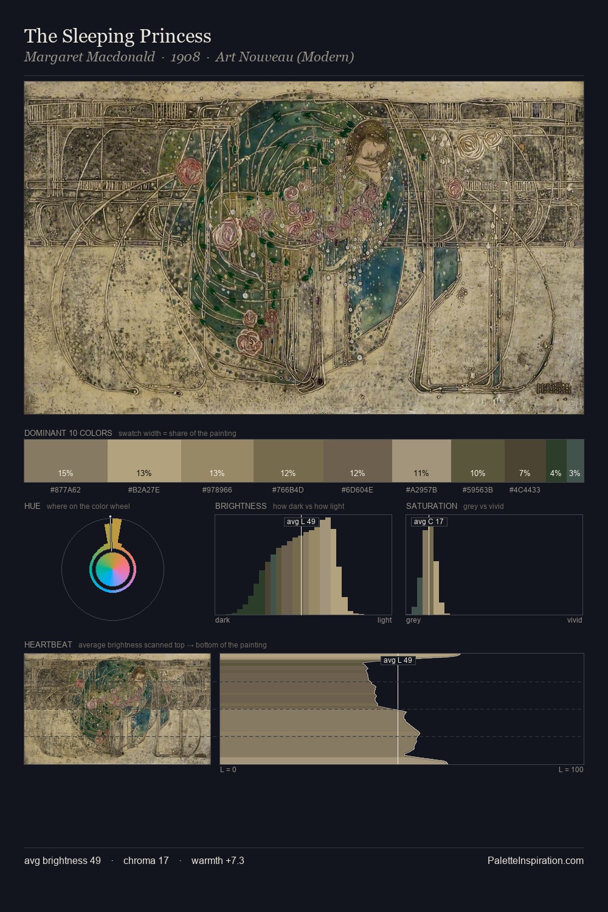Click the 'BRIGHTNESS' section heading

coord(241,506)
